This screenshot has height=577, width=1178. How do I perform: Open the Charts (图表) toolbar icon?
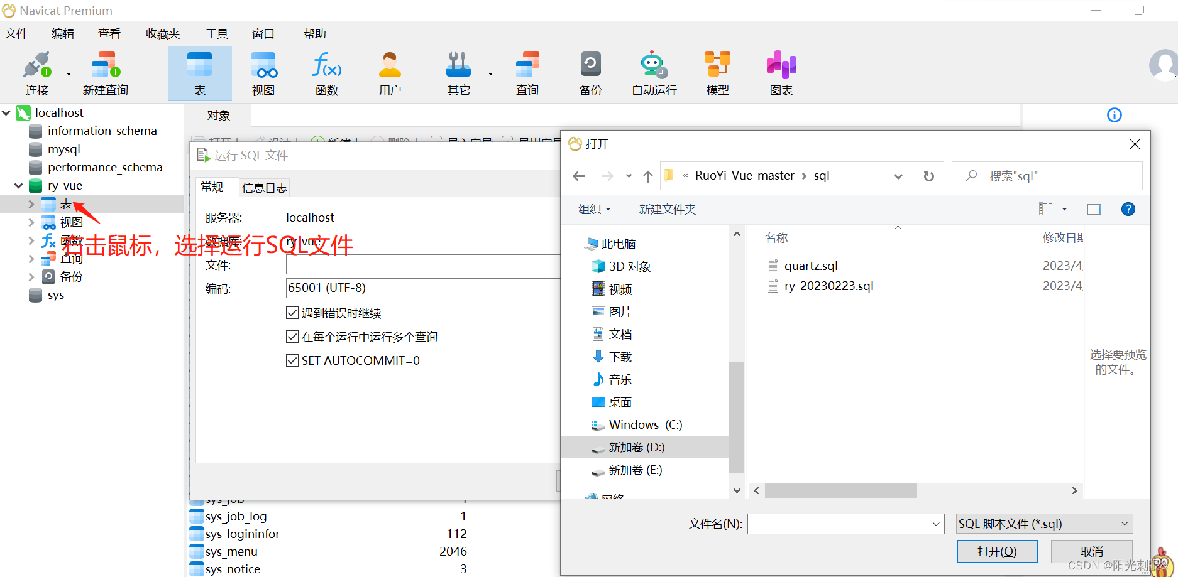(x=781, y=73)
